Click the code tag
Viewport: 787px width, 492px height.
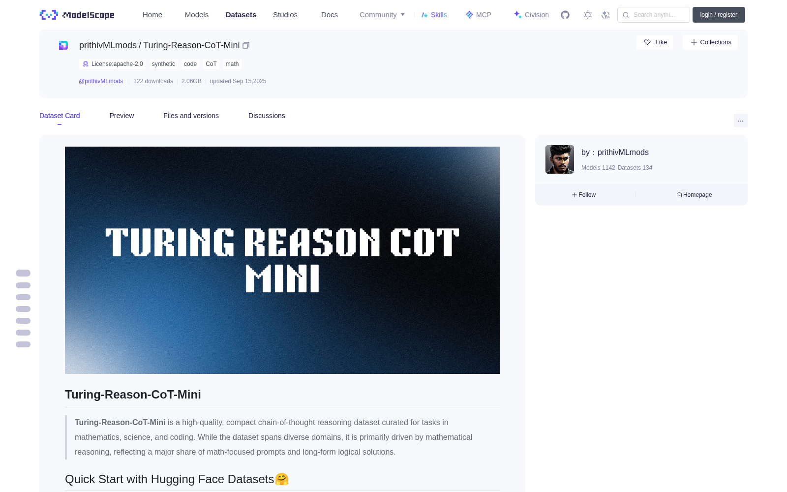coord(190,64)
